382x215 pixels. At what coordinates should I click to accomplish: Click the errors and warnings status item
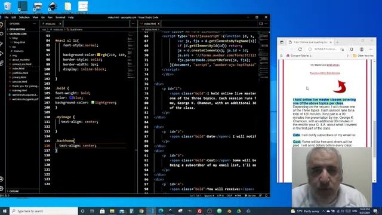5,195
